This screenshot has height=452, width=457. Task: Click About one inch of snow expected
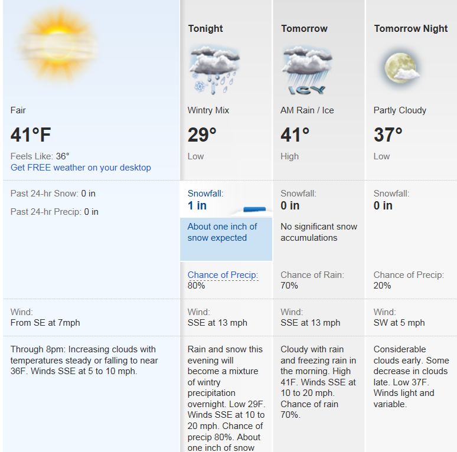[x=222, y=232]
